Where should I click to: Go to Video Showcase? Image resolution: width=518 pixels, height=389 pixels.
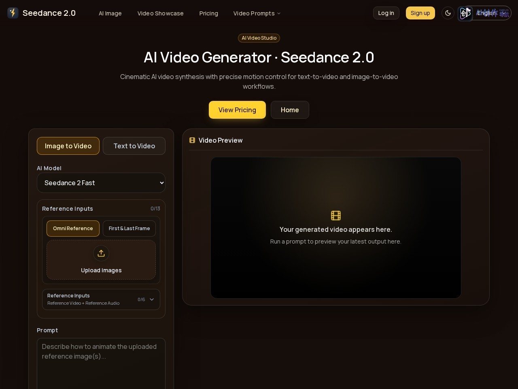coord(160,13)
